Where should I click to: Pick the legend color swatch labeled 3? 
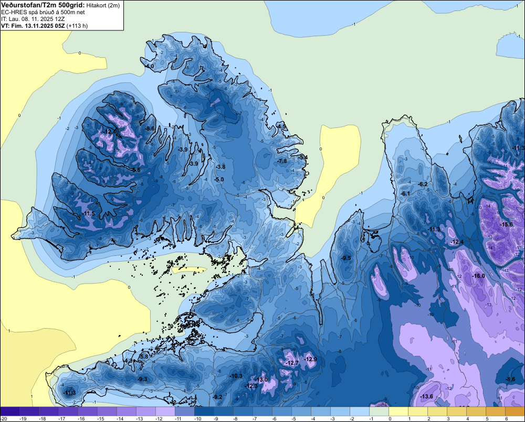pyautogui.click(x=457, y=412)
